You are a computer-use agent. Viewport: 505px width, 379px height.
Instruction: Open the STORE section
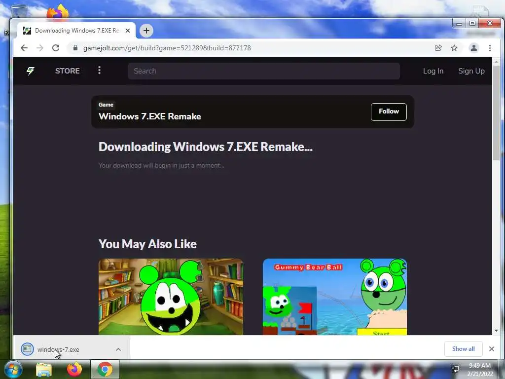pyautogui.click(x=67, y=71)
